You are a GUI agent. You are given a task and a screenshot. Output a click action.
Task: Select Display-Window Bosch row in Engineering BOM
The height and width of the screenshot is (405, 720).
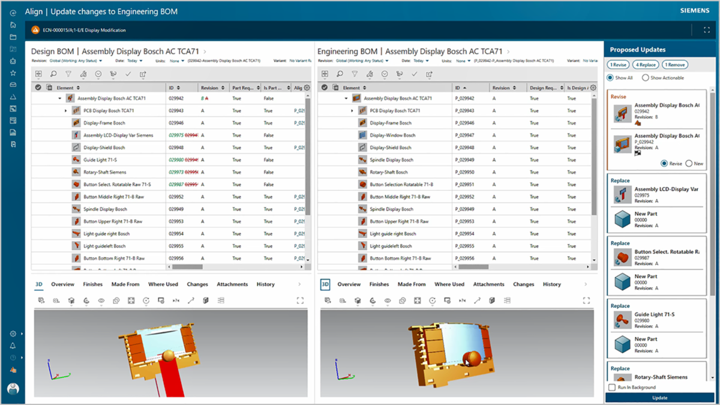[454, 136]
